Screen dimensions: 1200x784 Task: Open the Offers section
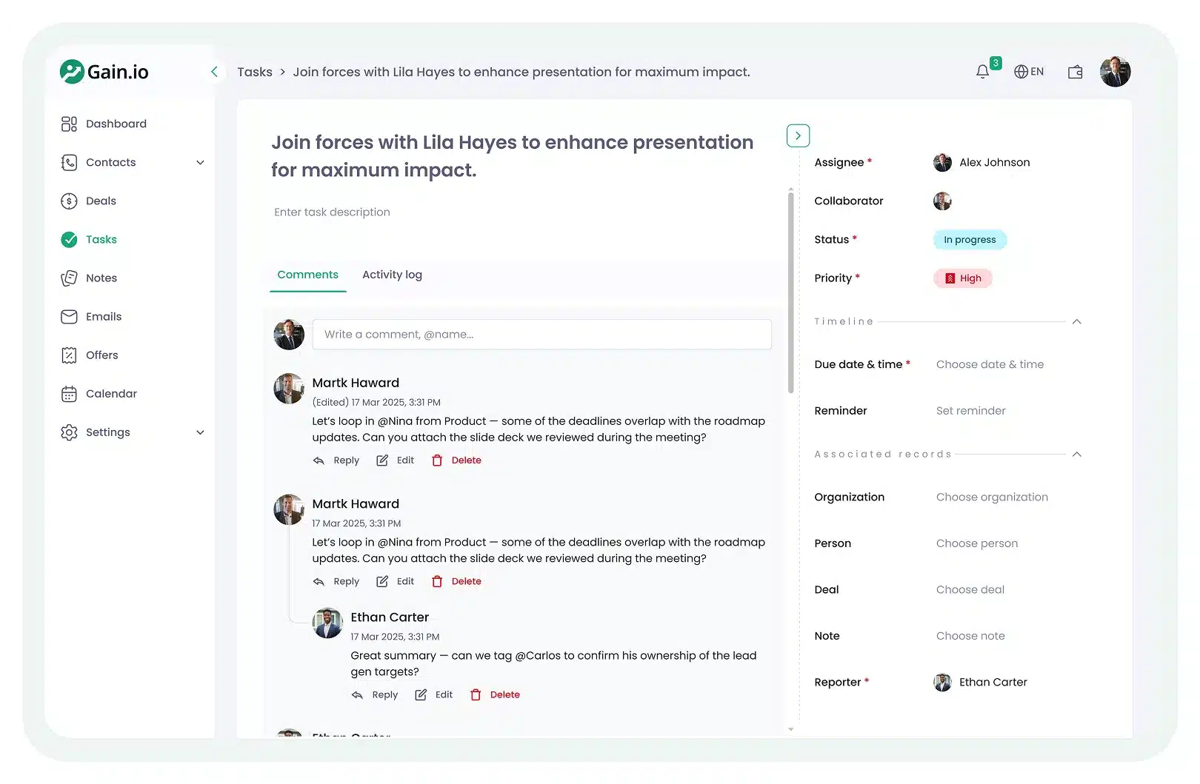coord(101,355)
